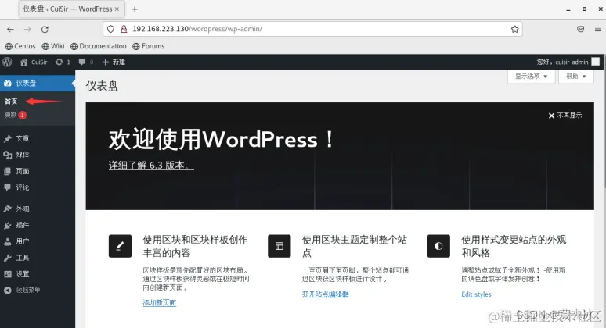Click the insecure connection padlock icon

pyautogui.click(x=124, y=29)
